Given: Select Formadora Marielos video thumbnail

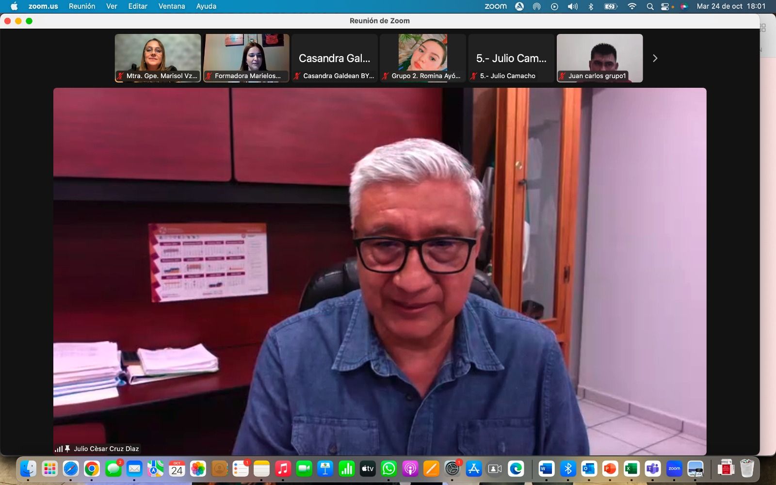Looking at the screenshot, I should tap(246, 57).
